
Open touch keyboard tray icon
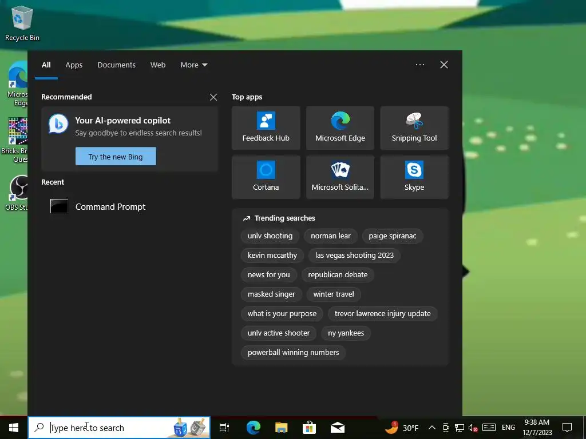489,428
